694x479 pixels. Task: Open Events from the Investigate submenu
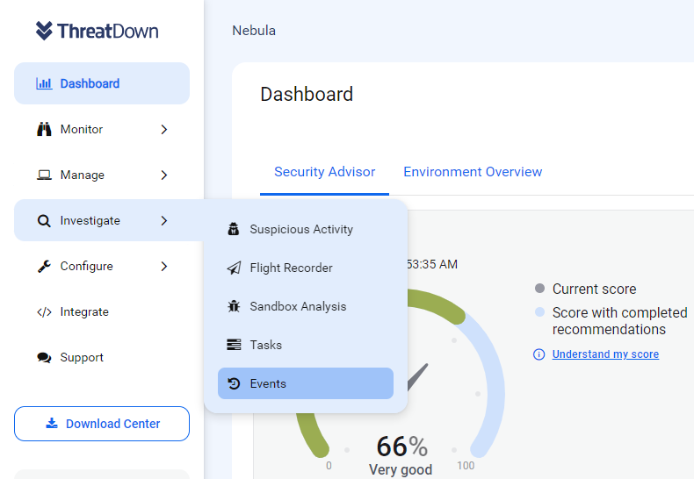306,383
